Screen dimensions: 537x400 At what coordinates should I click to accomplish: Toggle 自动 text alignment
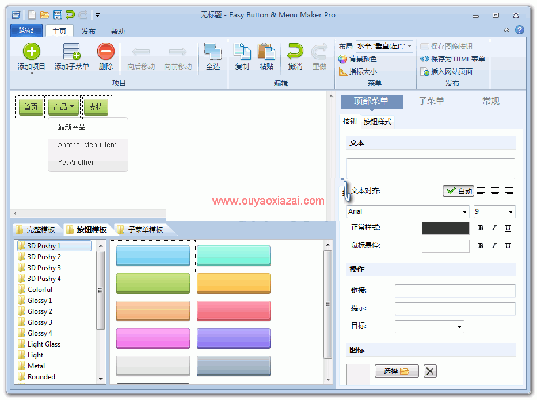click(458, 191)
